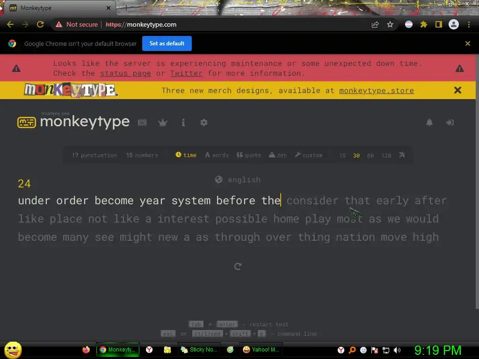This screenshot has width=479, height=359.
Task: Open leaderboards crown icon
Action: 162,122
